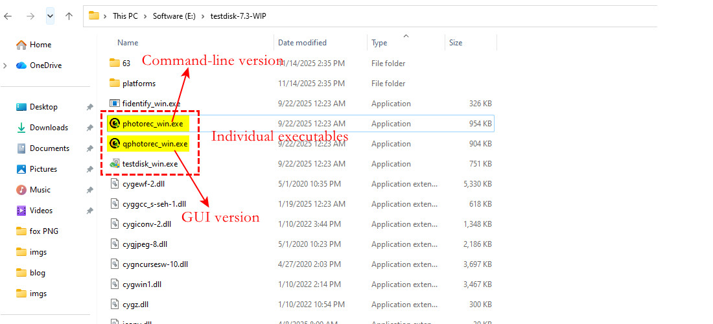Image resolution: width=713 pixels, height=324 pixels.
Task: Select qphotorec_win.exe application icon
Action: coord(115,144)
